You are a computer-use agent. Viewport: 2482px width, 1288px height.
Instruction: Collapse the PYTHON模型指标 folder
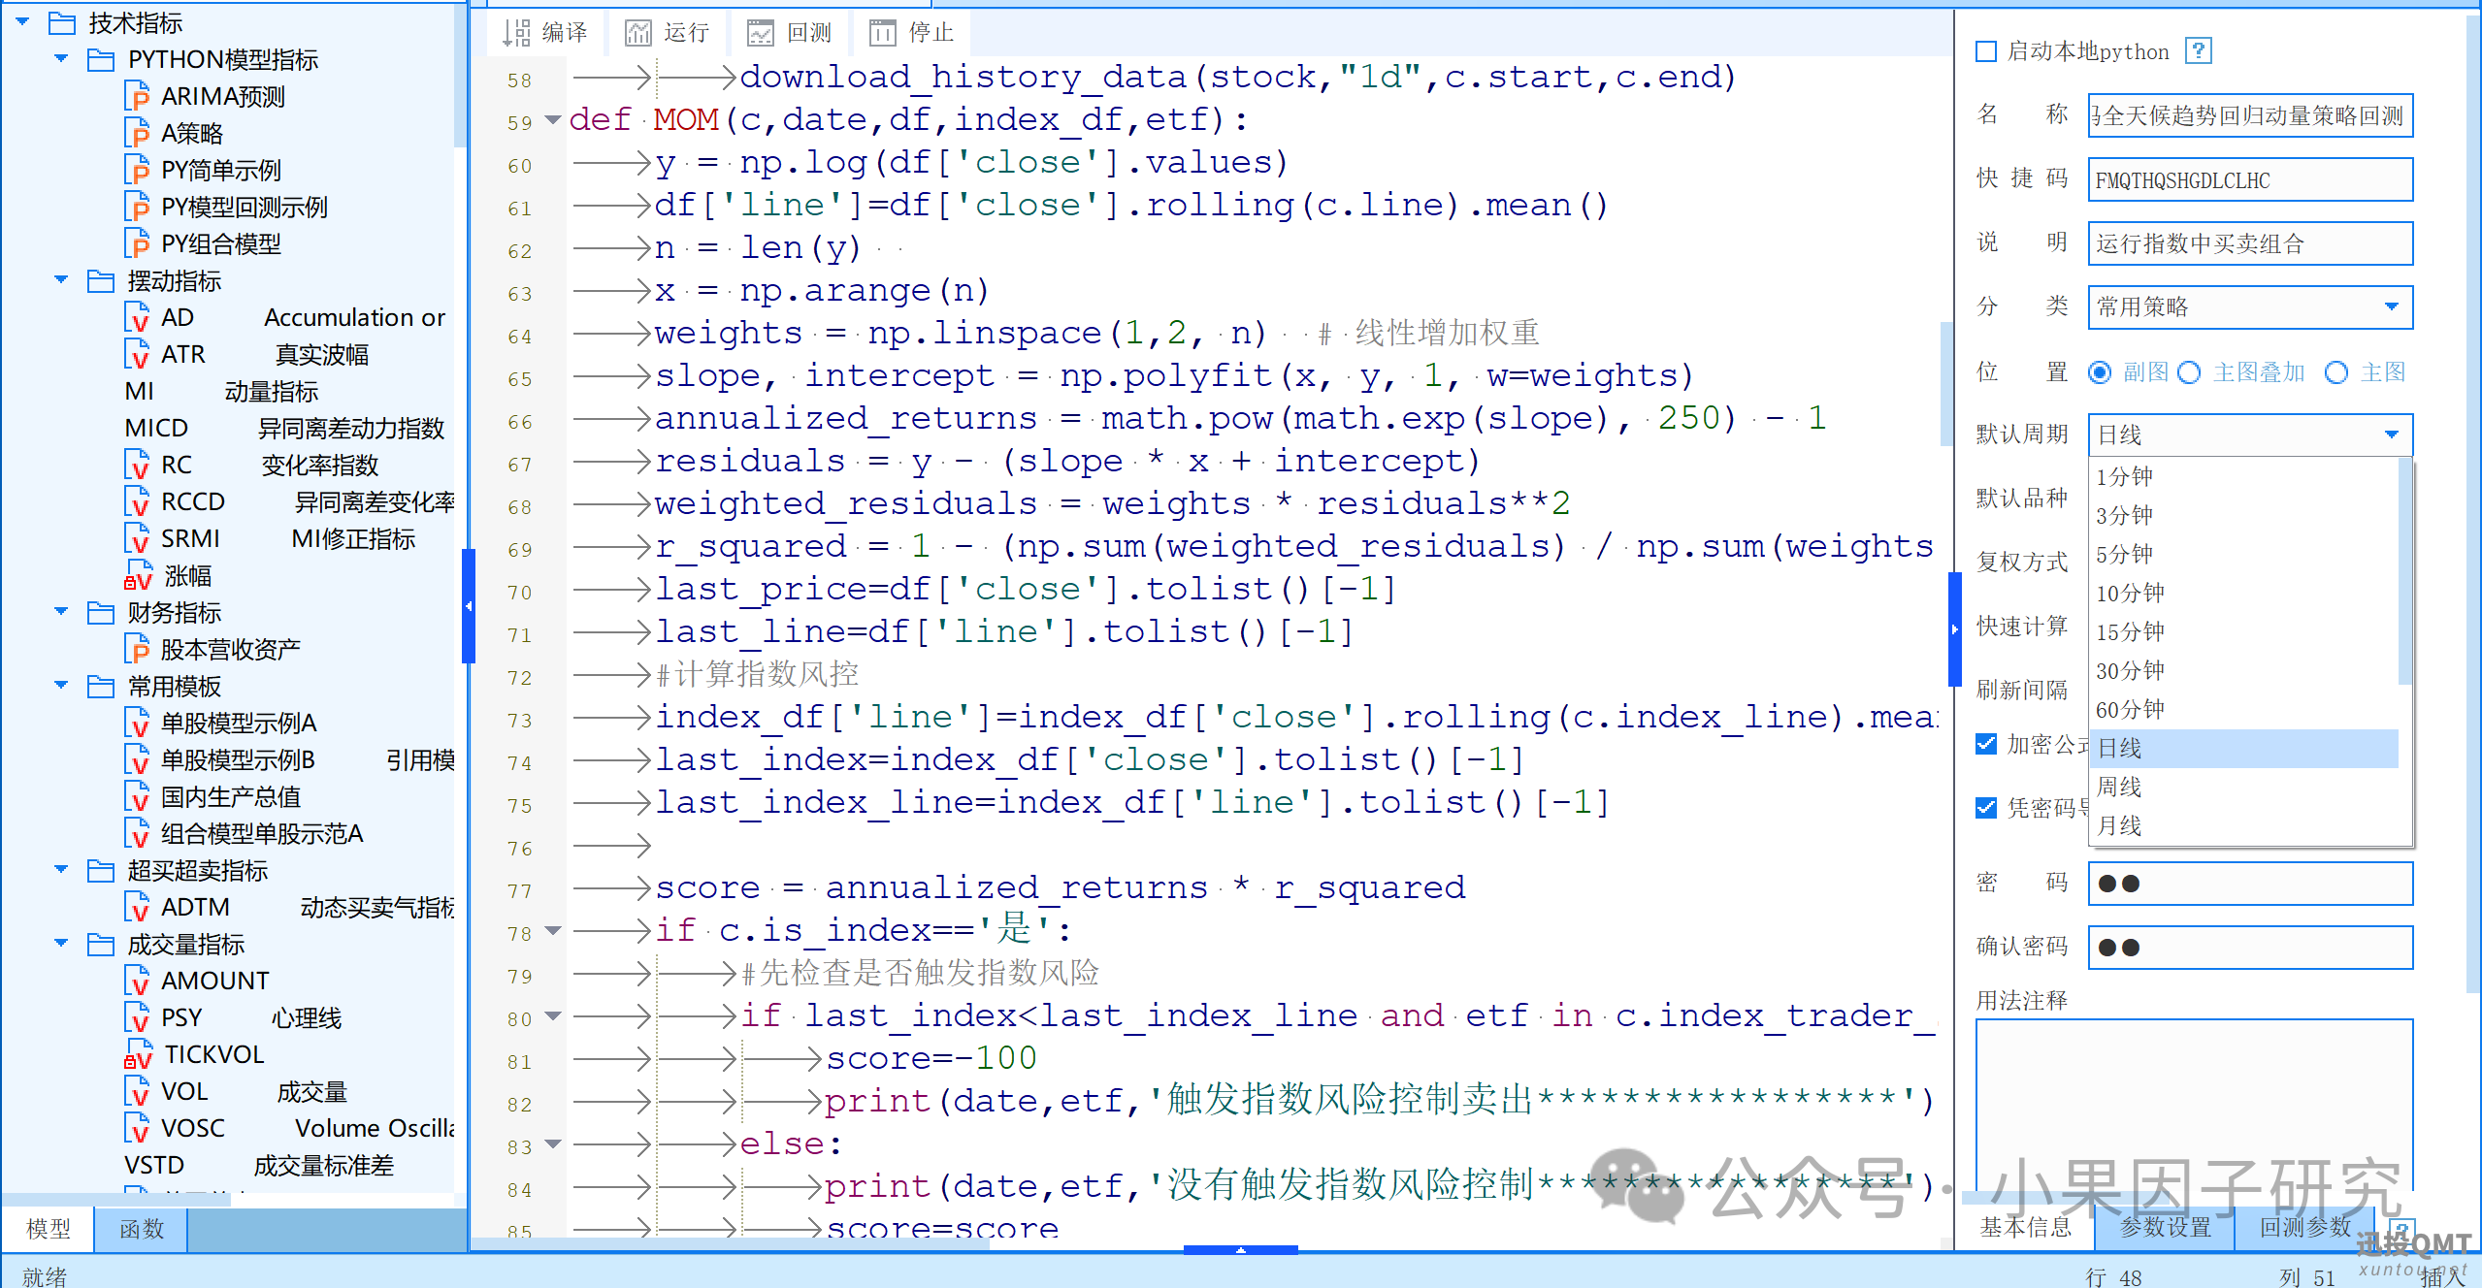(61, 59)
